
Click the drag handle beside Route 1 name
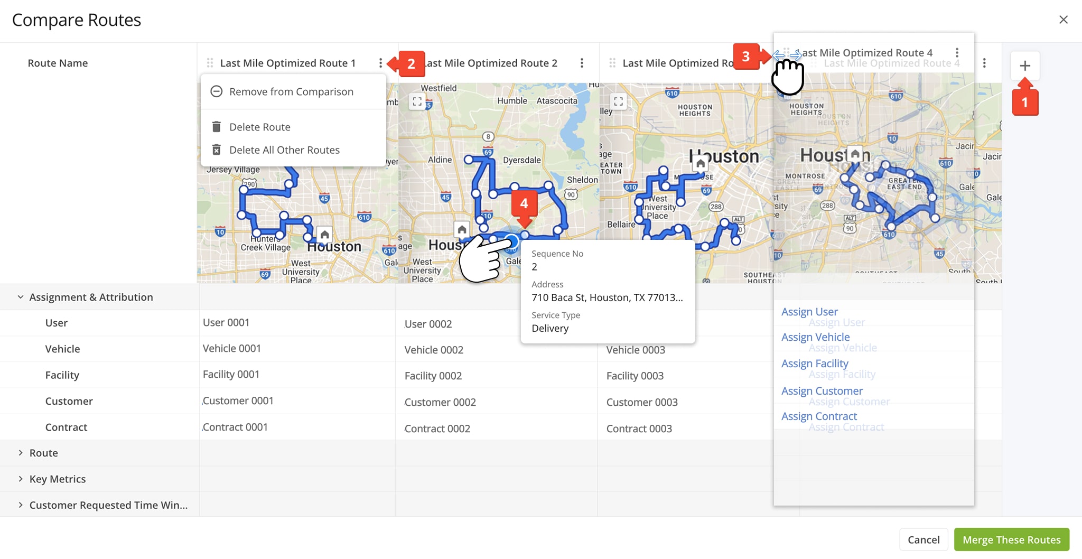tap(210, 62)
